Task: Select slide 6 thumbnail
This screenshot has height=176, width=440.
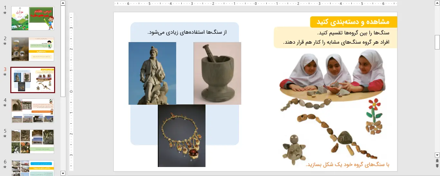Action: click(x=33, y=168)
